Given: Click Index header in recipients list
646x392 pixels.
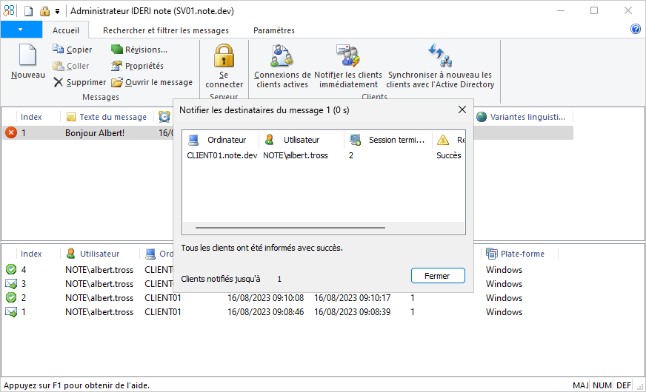Looking at the screenshot, I should click(x=31, y=254).
